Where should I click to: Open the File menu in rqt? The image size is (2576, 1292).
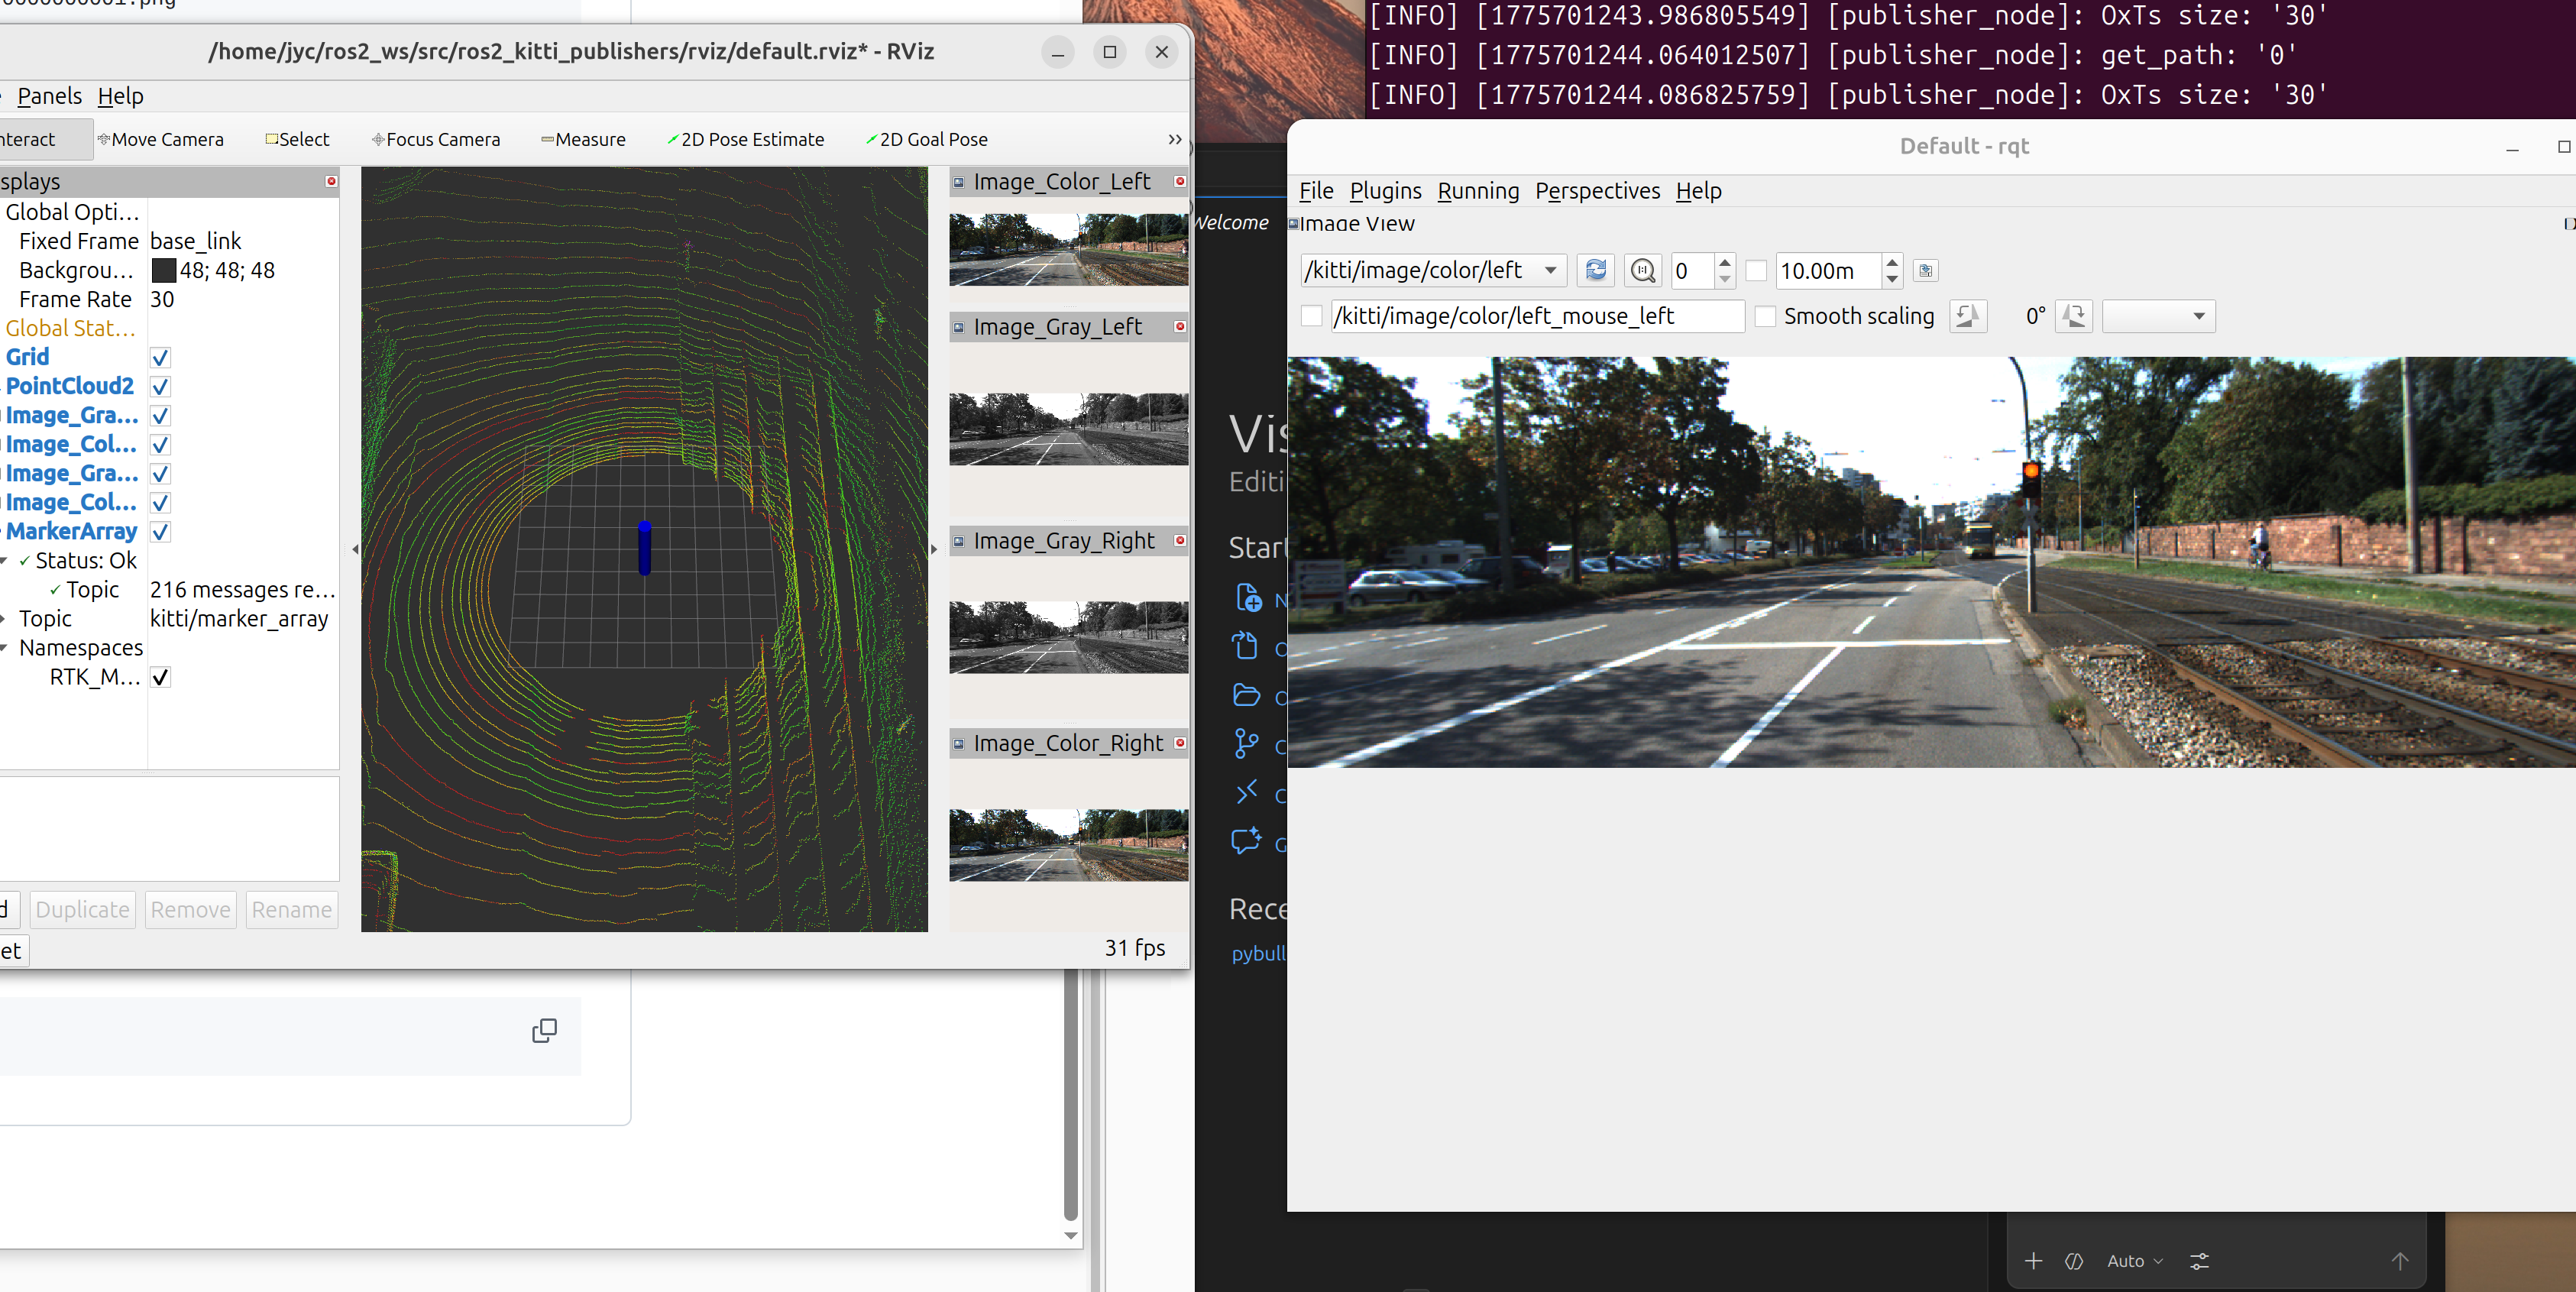tap(1315, 190)
